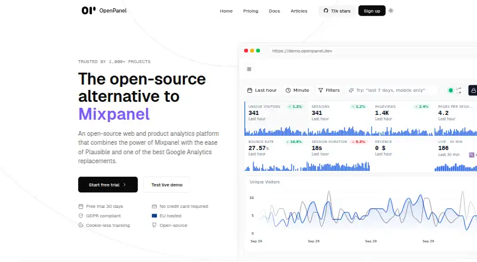This screenshot has height=262, width=477.
Task: Open the Minute interval dropdown
Action: pos(297,91)
